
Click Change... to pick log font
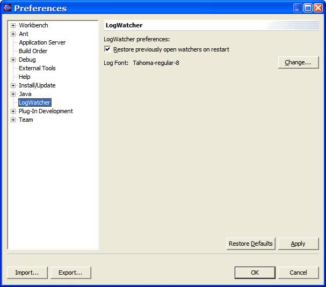[x=298, y=62]
